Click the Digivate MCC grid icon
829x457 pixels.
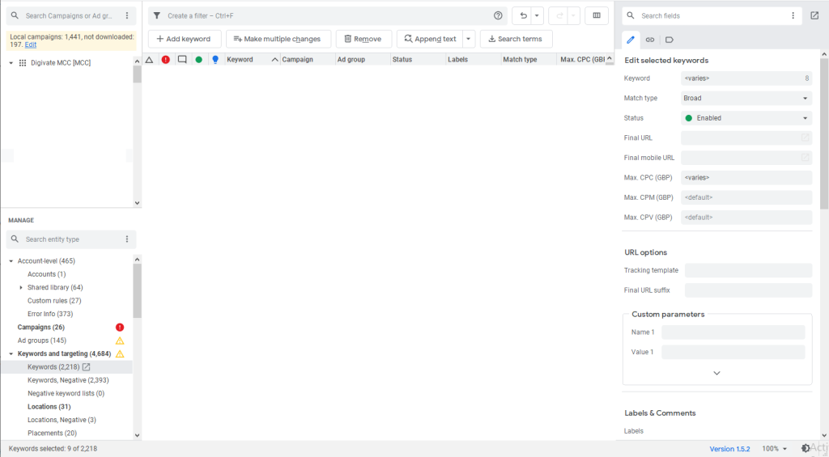(x=22, y=63)
